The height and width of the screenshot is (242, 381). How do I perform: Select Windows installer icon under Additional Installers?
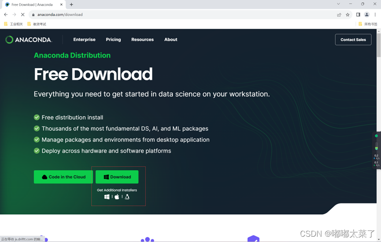coord(107,197)
